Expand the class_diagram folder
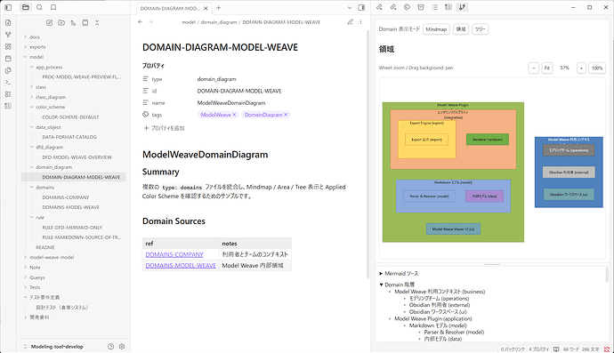 click(x=32, y=97)
